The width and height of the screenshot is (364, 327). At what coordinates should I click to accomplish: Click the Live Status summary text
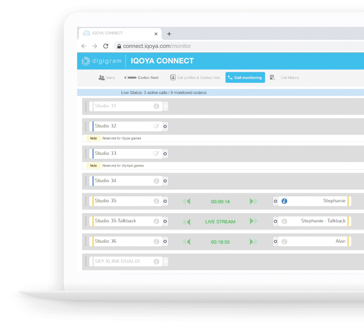164,93
